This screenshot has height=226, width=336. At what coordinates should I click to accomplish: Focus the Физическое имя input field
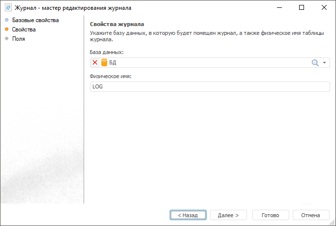coord(210,86)
